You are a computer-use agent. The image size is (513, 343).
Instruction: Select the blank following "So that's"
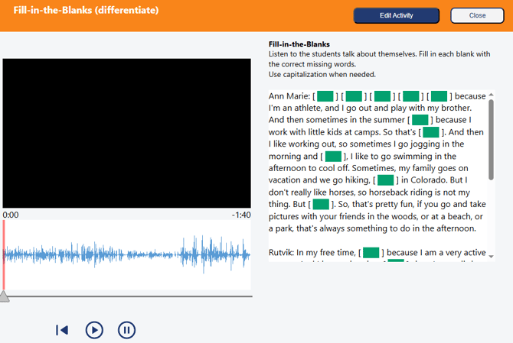(x=431, y=132)
